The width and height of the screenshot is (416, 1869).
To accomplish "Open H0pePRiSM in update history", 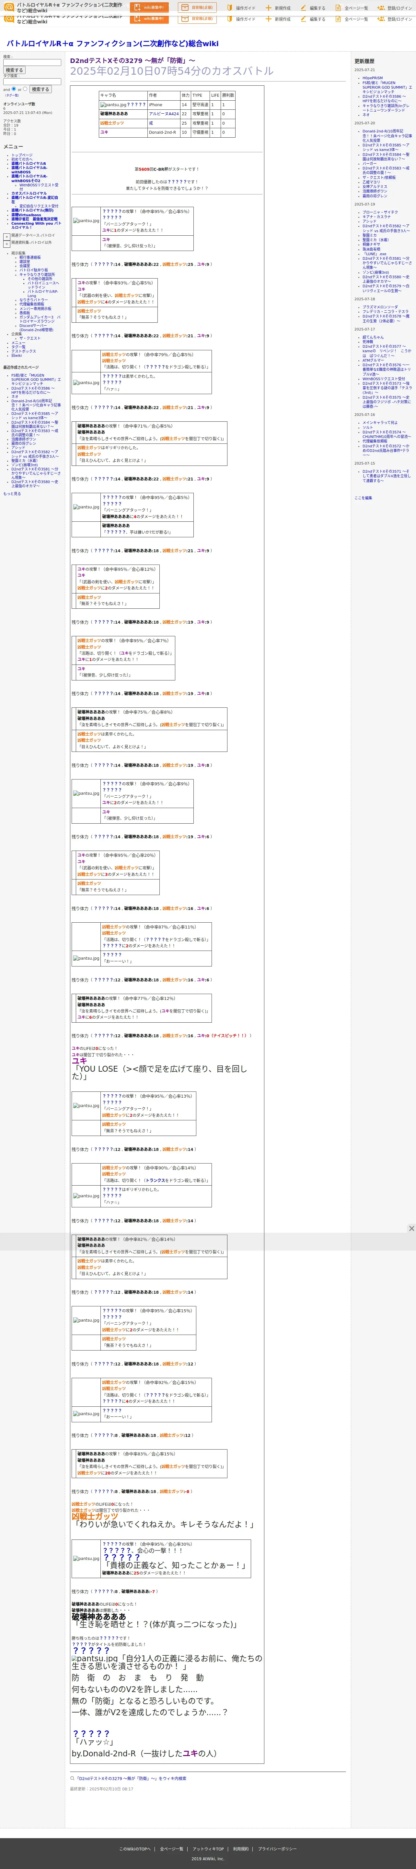I will pos(373,78).
